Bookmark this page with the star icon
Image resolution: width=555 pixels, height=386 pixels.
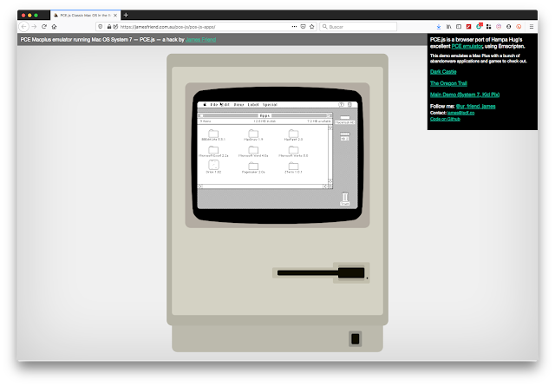pyautogui.click(x=312, y=27)
